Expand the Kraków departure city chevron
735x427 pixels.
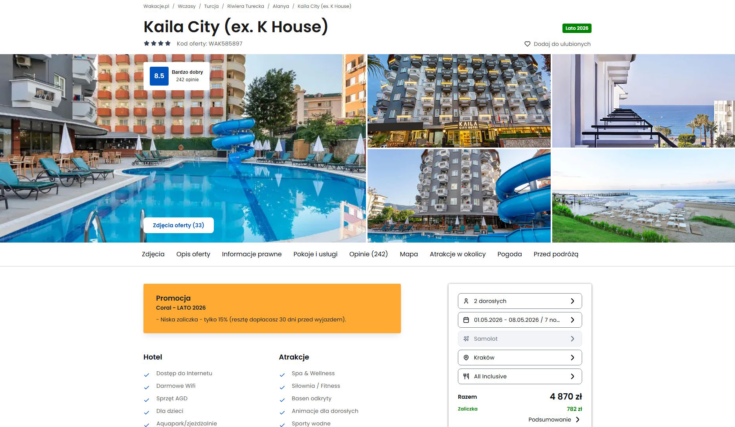[x=572, y=358]
